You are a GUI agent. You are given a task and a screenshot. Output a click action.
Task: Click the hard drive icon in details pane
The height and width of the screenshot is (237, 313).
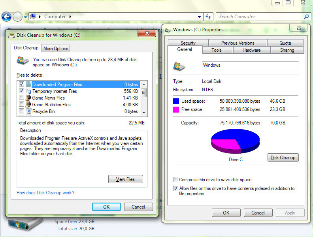[25, 224]
